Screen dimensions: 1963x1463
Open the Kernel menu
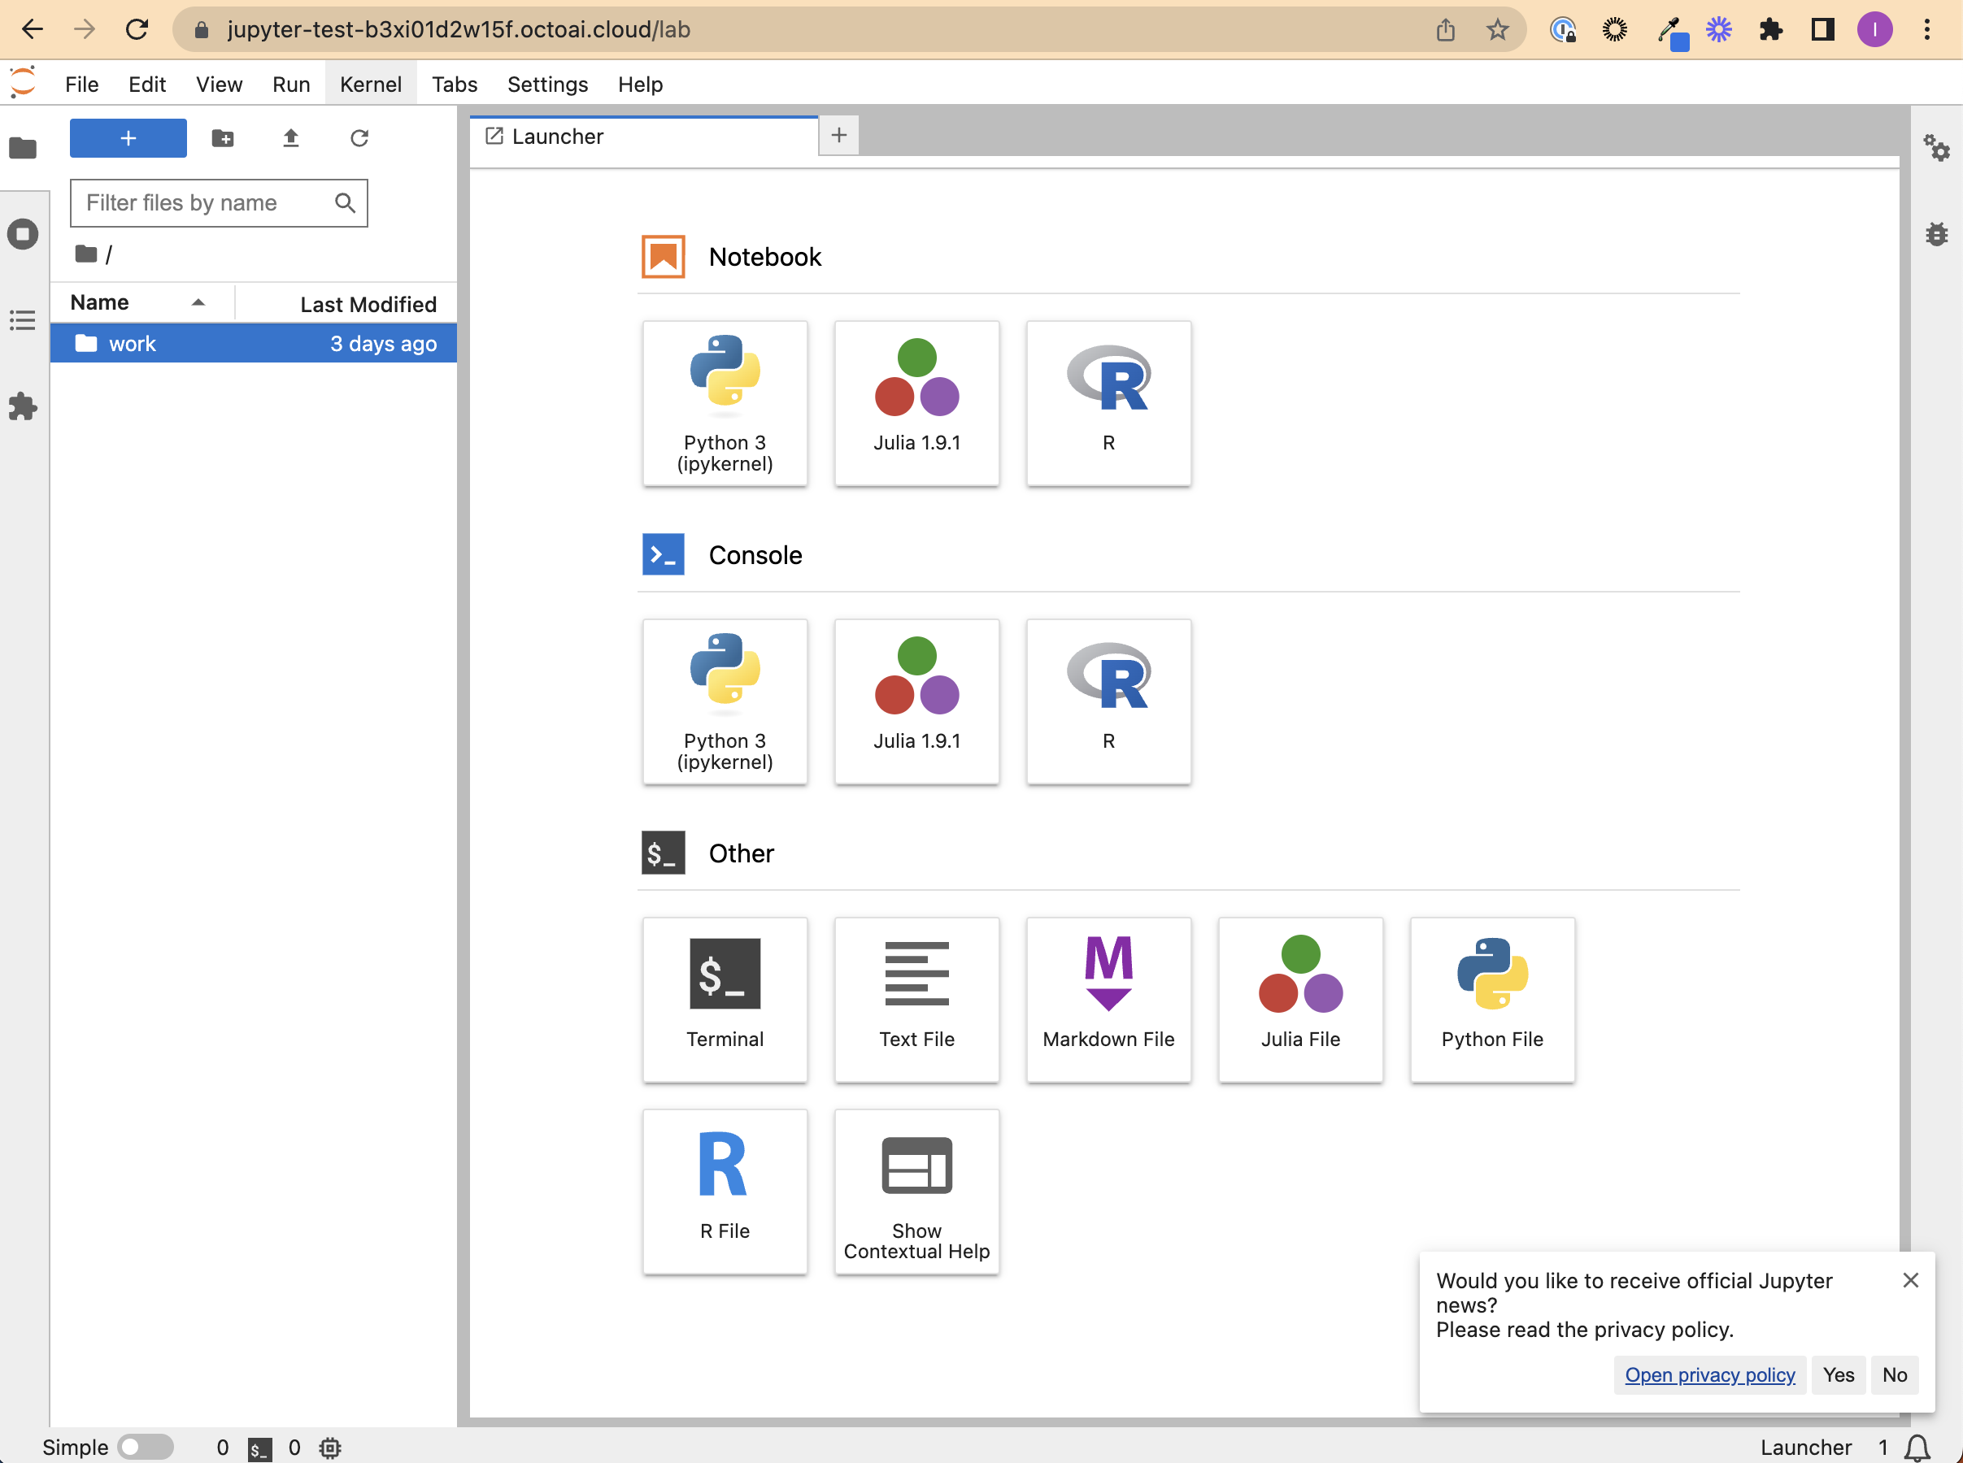coord(370,85)
